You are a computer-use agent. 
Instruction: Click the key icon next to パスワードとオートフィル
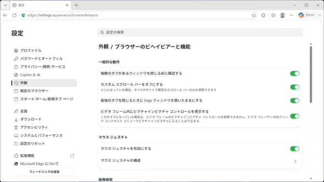pos(16,59)
